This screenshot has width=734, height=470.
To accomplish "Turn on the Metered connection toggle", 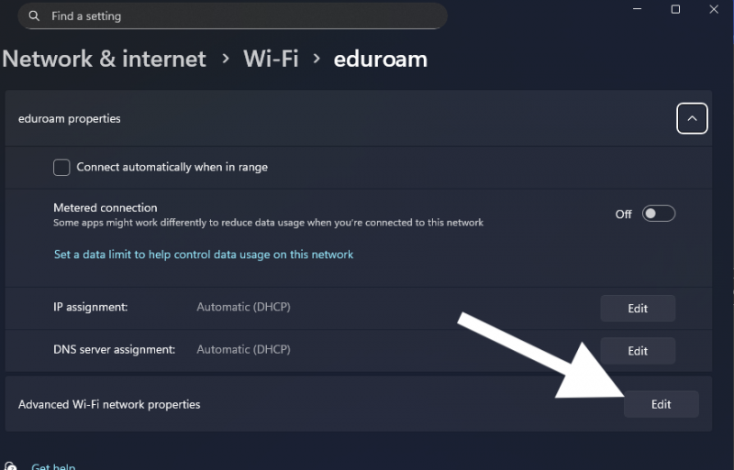I will (x=659, y=213).
